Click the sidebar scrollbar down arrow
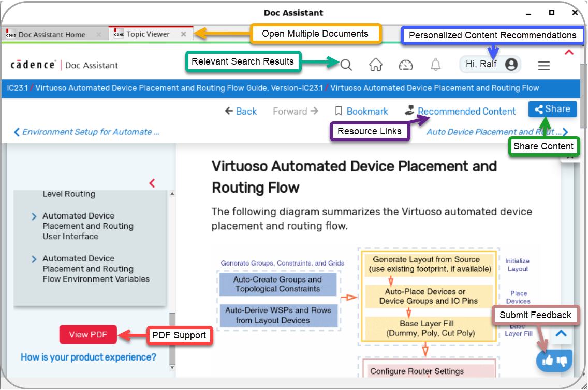This screenshot has width=588, height=390. [172, 368]
